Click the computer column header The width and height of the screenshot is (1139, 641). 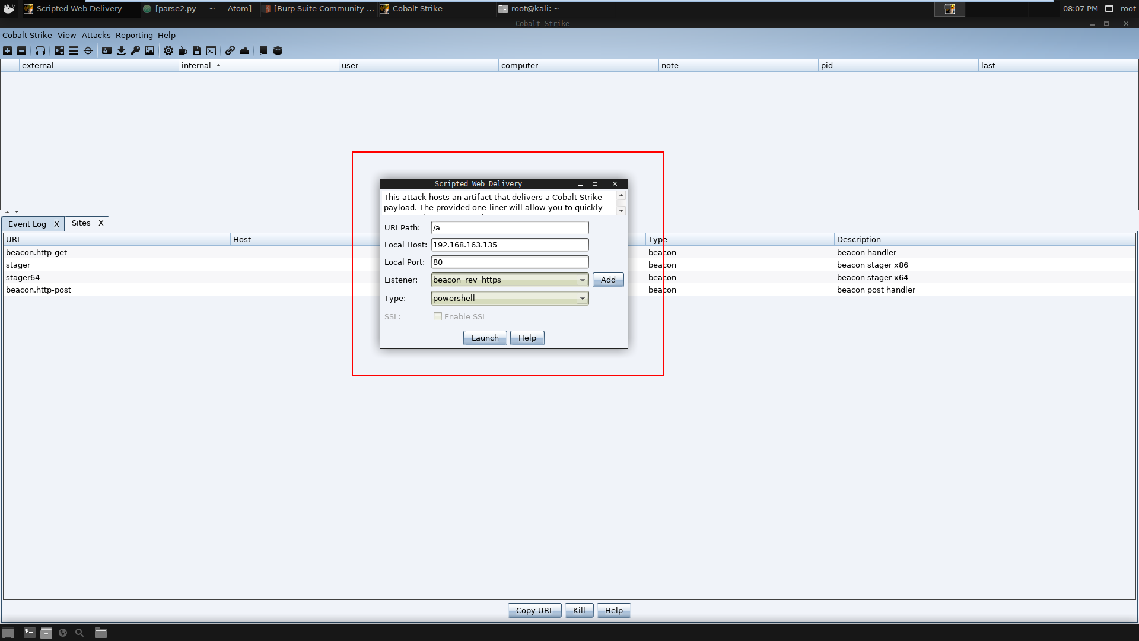pos(578,66)
